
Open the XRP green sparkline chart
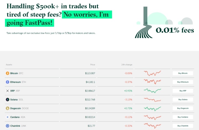(152, 91)
